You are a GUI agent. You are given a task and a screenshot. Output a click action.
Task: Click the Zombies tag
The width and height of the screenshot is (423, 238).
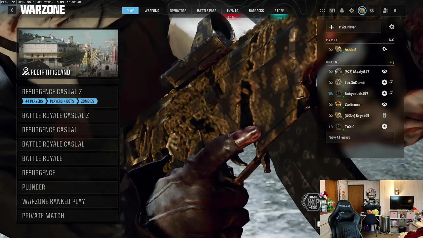pyautogui.click(x=87, y=101)
